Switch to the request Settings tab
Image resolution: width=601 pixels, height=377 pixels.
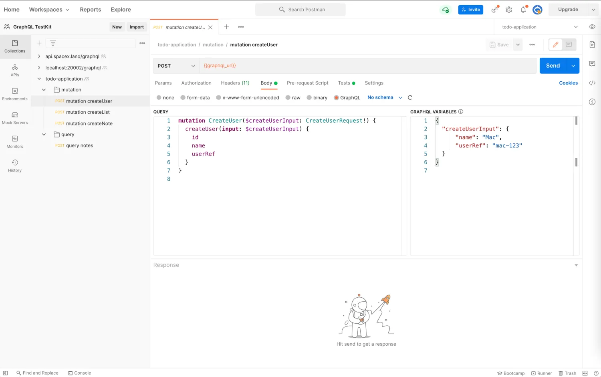(x=374, y=83)
